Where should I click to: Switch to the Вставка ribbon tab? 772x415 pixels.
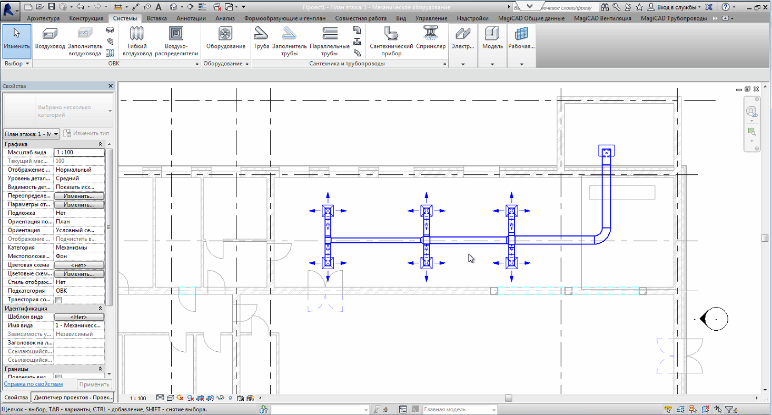point(157,18)
